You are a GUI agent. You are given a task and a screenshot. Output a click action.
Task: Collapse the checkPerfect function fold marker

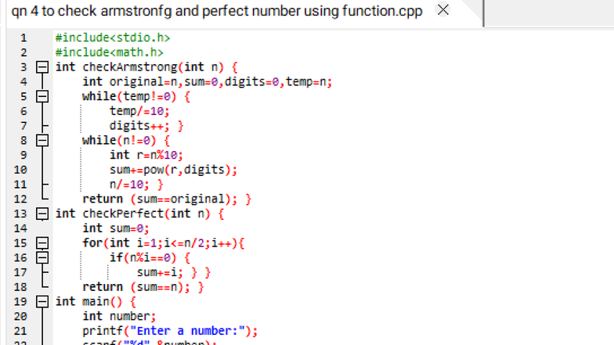44,214
